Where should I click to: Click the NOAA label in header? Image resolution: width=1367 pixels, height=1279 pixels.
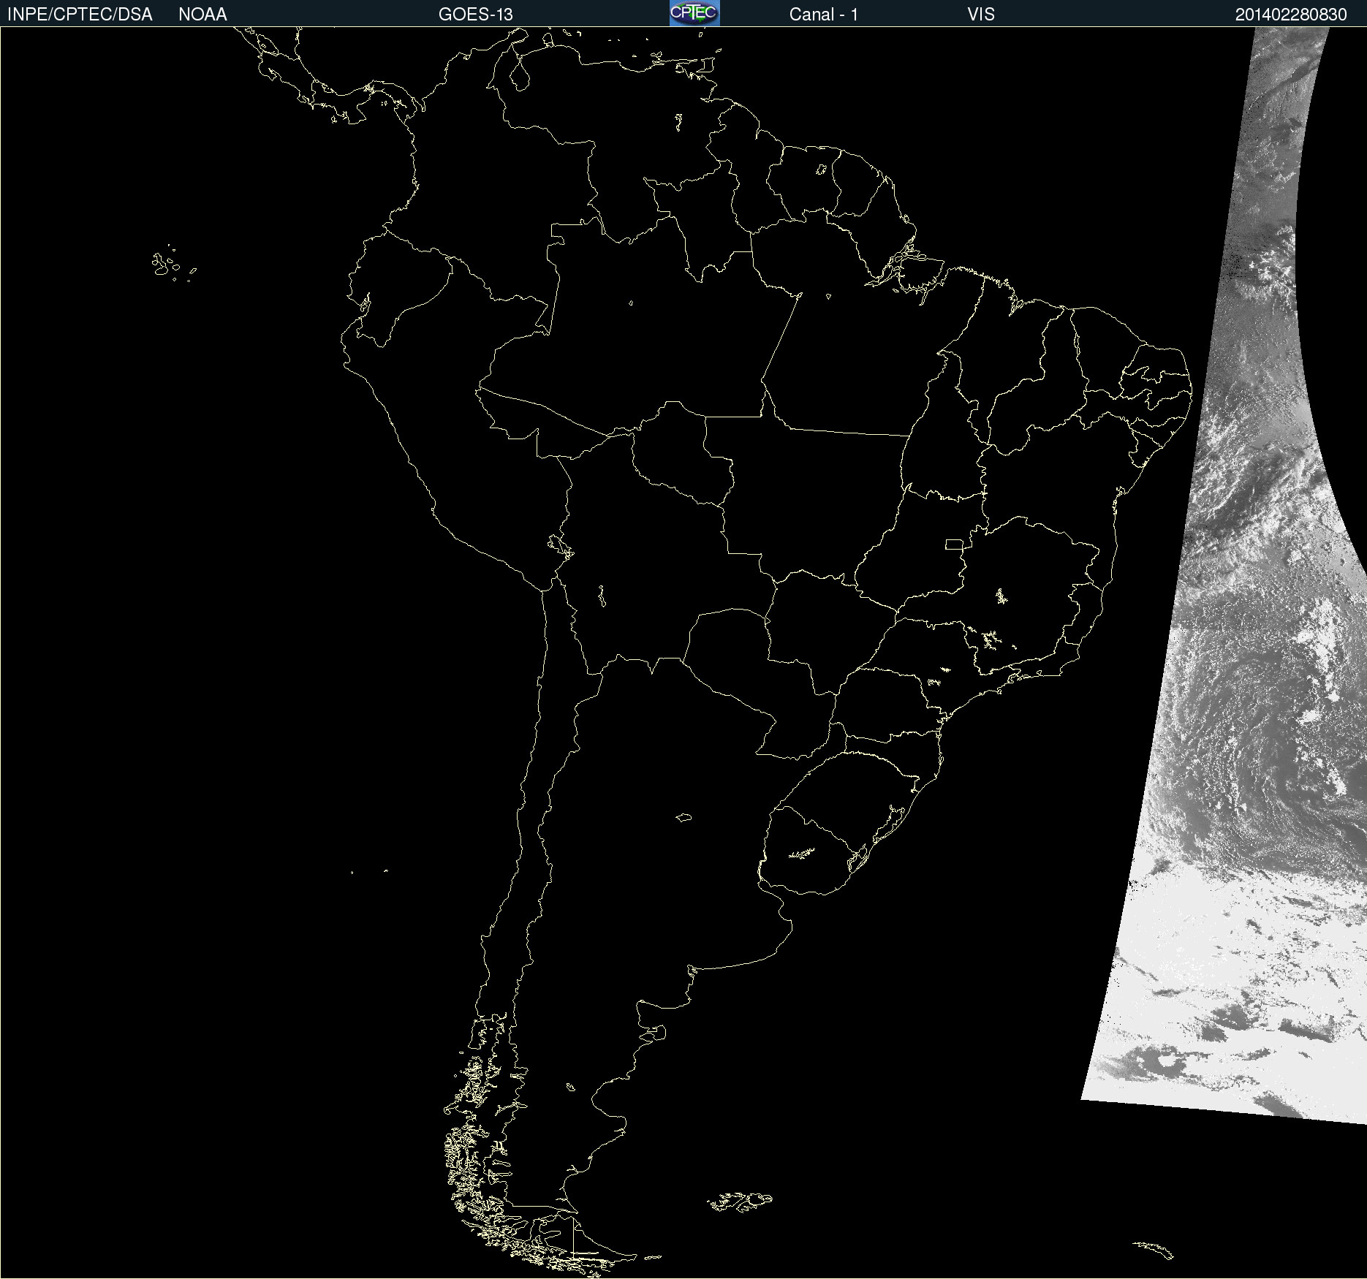click(x=202, y=15)
